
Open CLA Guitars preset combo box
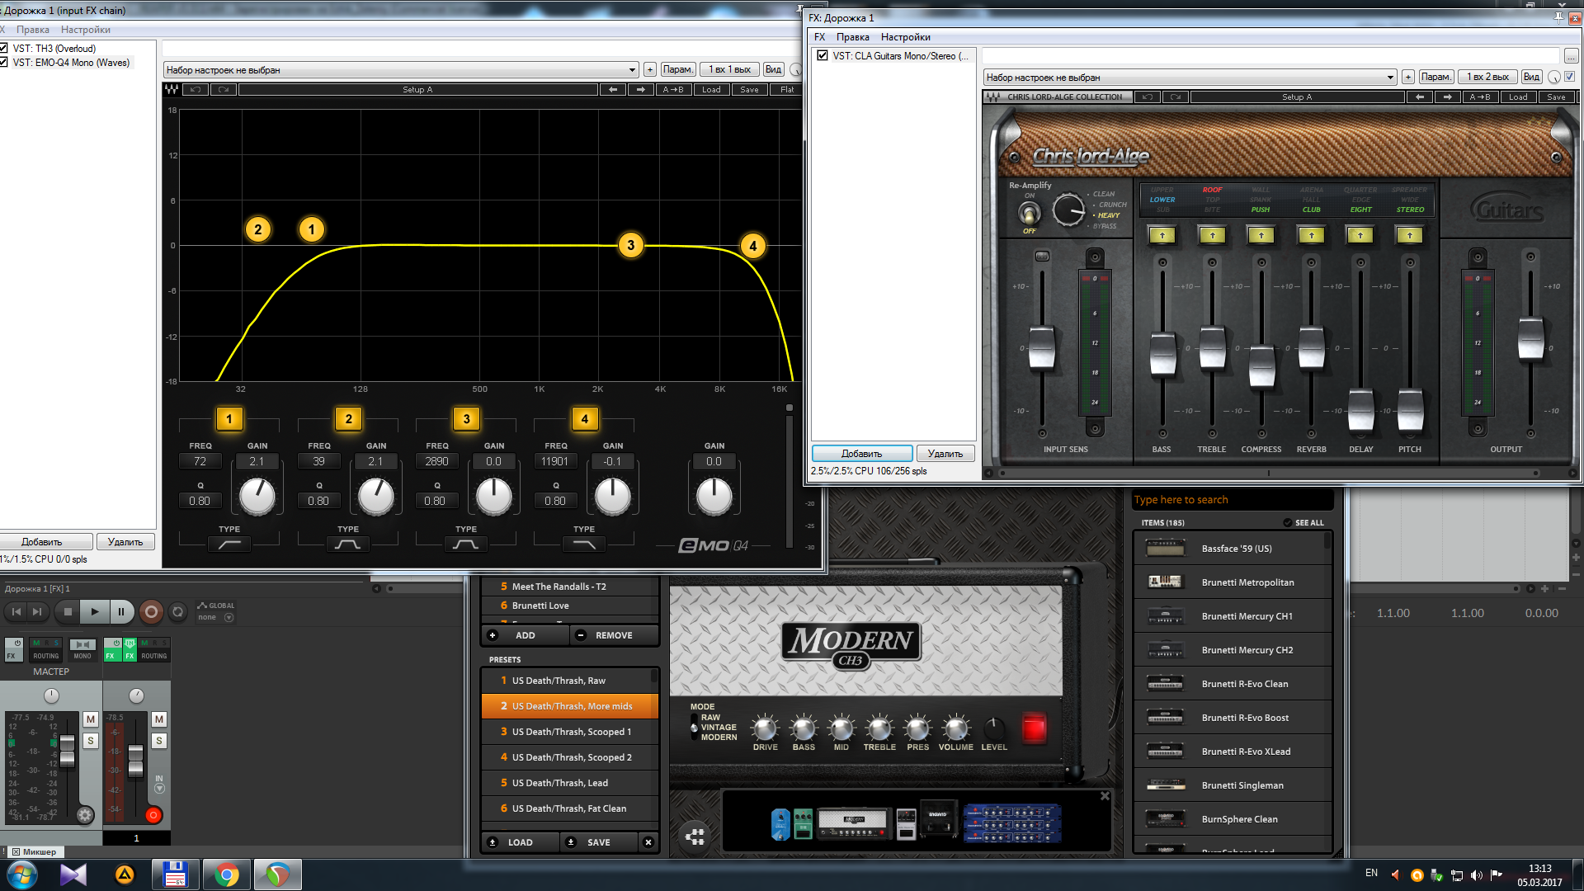pos(1389,78)
